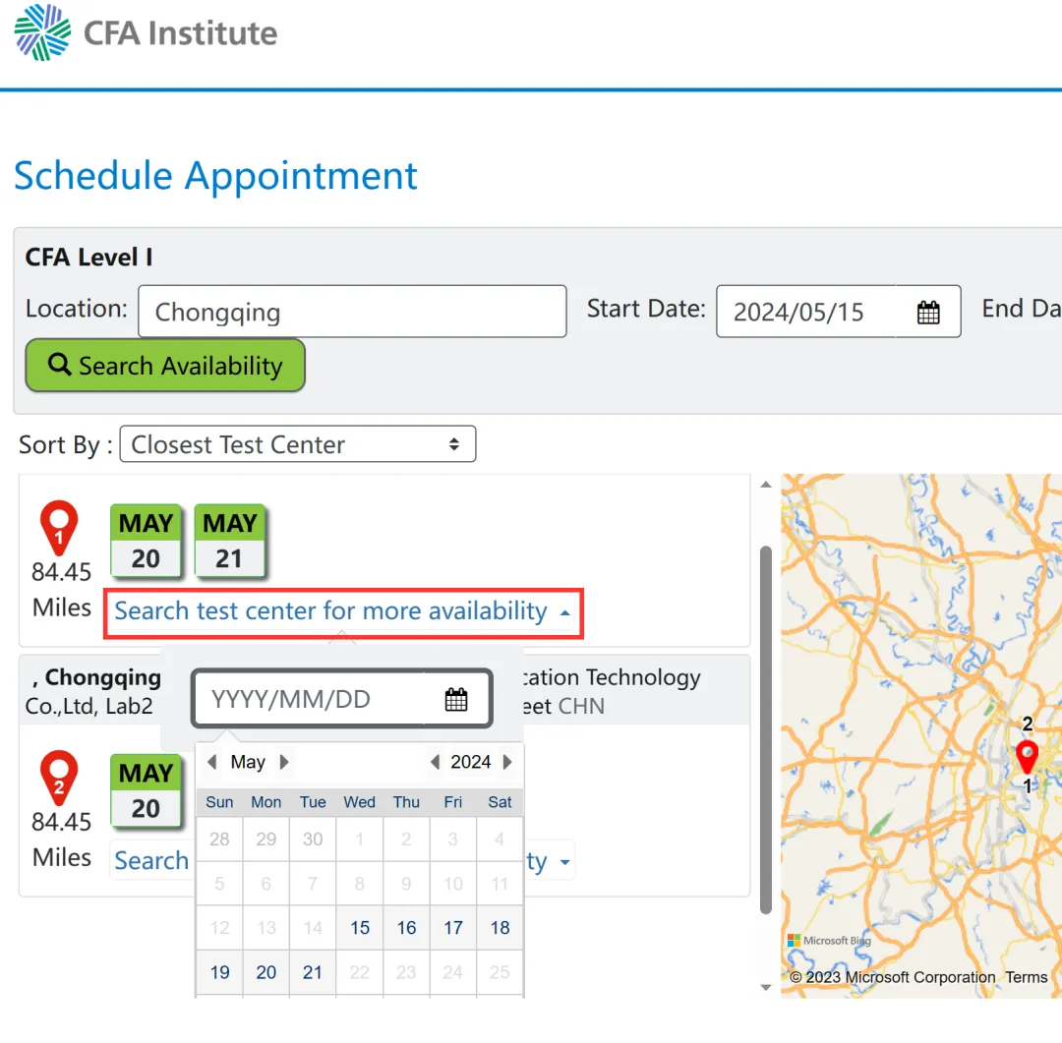This screenshot has height=1043, width=1062.
Task: Select the MAY 21 date tile
Action: (x=229, y=541)
